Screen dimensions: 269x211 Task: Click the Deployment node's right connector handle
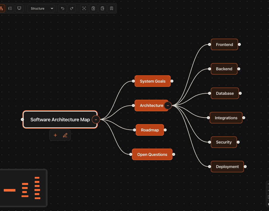tap(245, 166)
